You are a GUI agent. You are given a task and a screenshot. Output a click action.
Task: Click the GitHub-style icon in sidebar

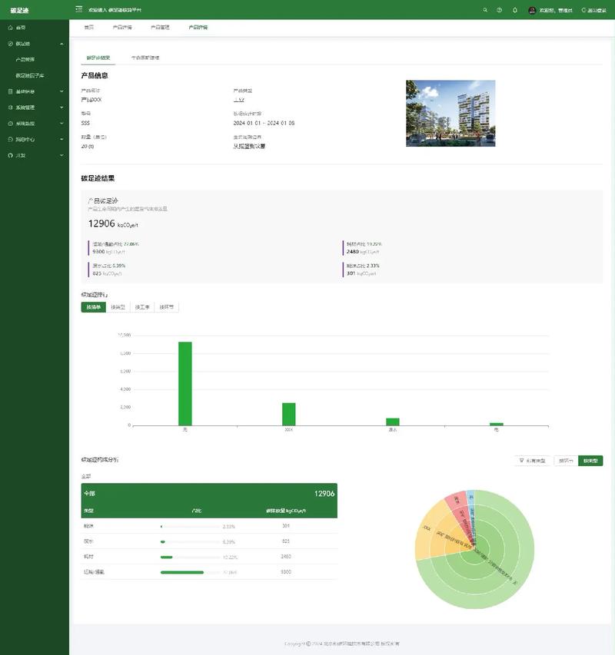[11, 155]
